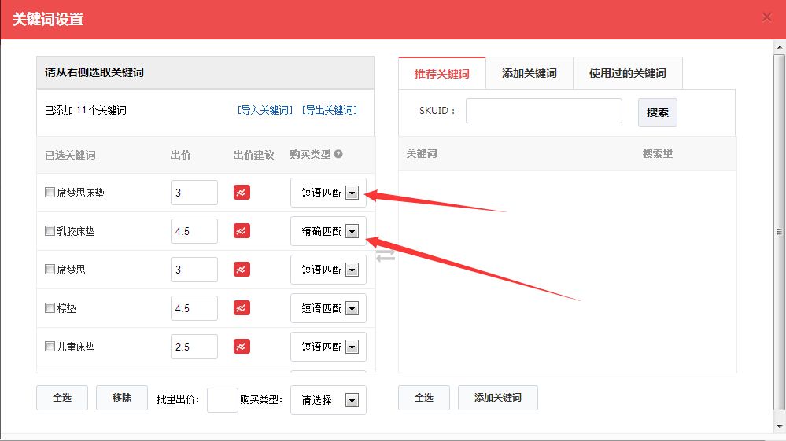This screenshot has height=441, width=786.
Task: Check the 儿童床垫 keyword box
Action: click(x=50, y=347)
